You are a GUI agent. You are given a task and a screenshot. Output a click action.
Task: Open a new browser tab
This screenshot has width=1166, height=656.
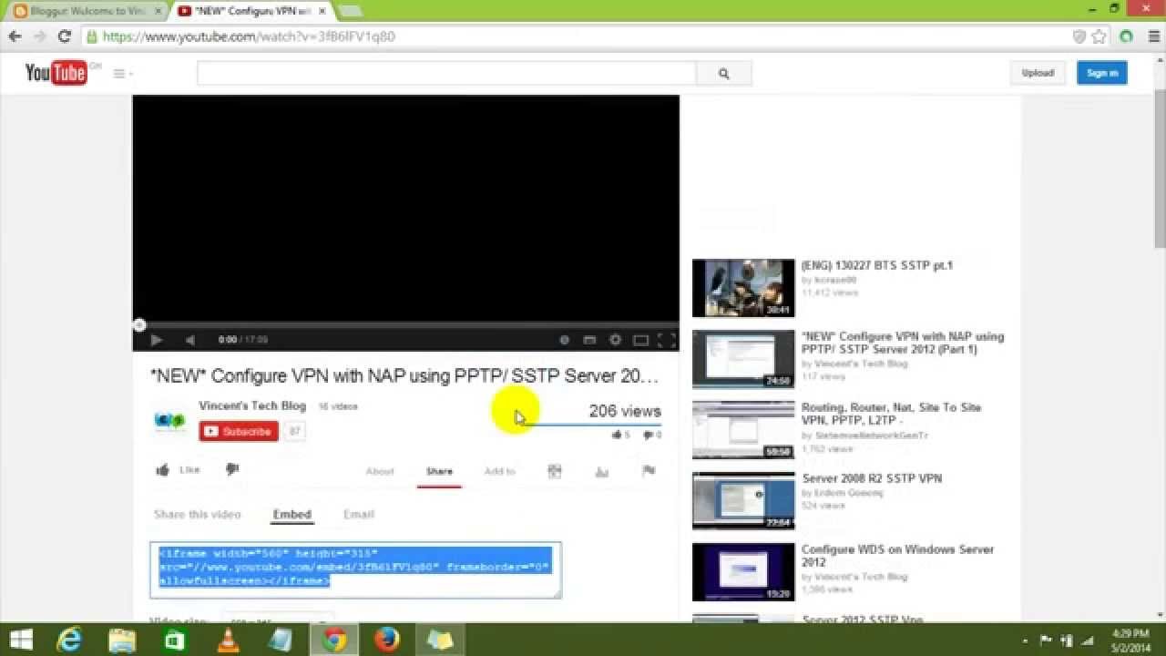(x=350, y=11)
